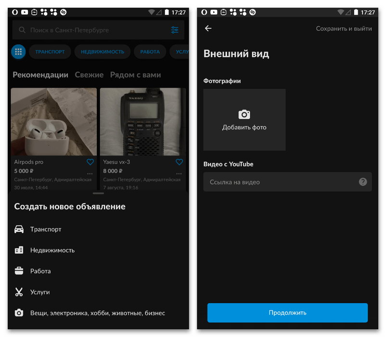Select the НЕДВИЖИМОСТЬ category chip
The width and height of the screenshot is (386, 337).
pos(103,52)
